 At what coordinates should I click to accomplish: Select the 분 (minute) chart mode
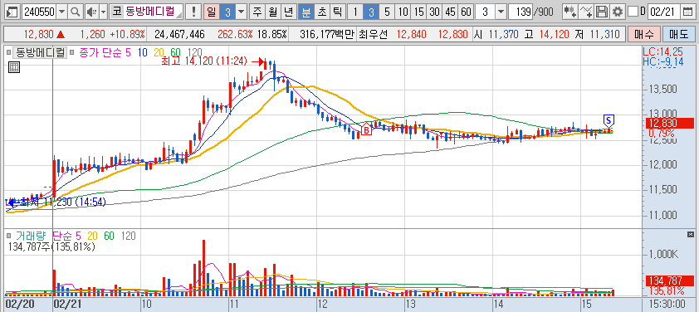coord(306,12)
